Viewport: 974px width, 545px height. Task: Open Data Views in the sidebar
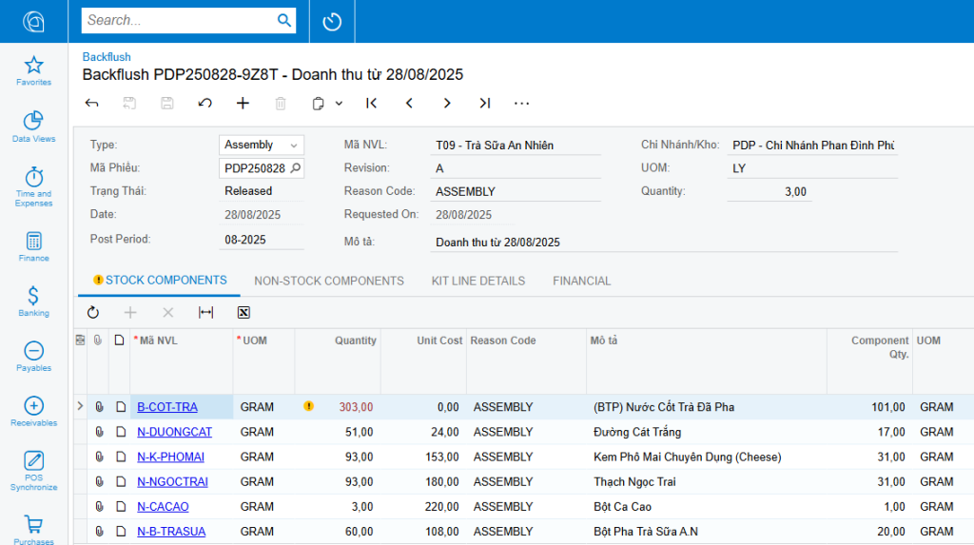33,127
